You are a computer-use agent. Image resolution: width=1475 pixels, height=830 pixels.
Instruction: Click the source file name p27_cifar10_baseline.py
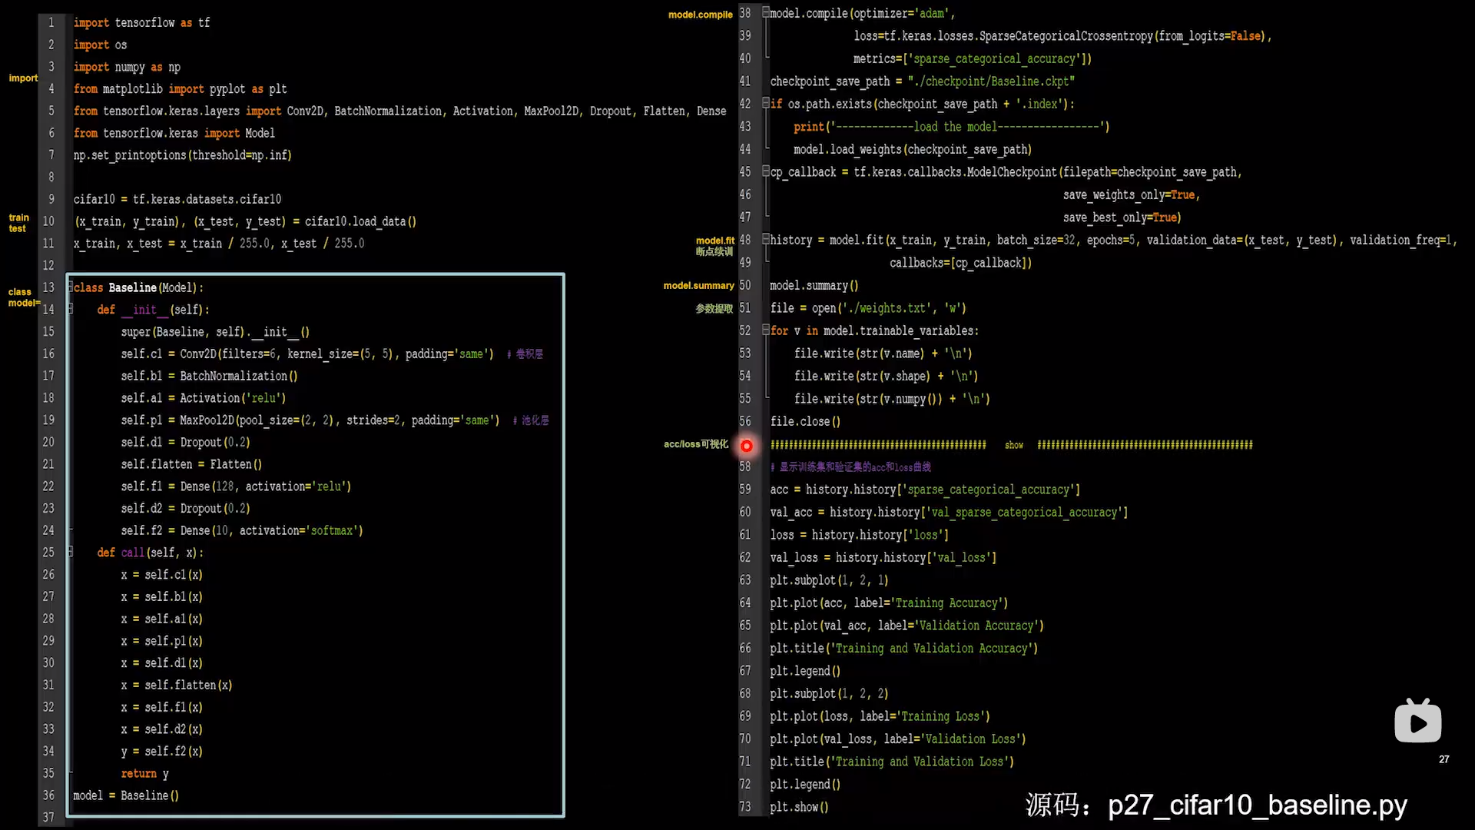[x=1257, y=805]
